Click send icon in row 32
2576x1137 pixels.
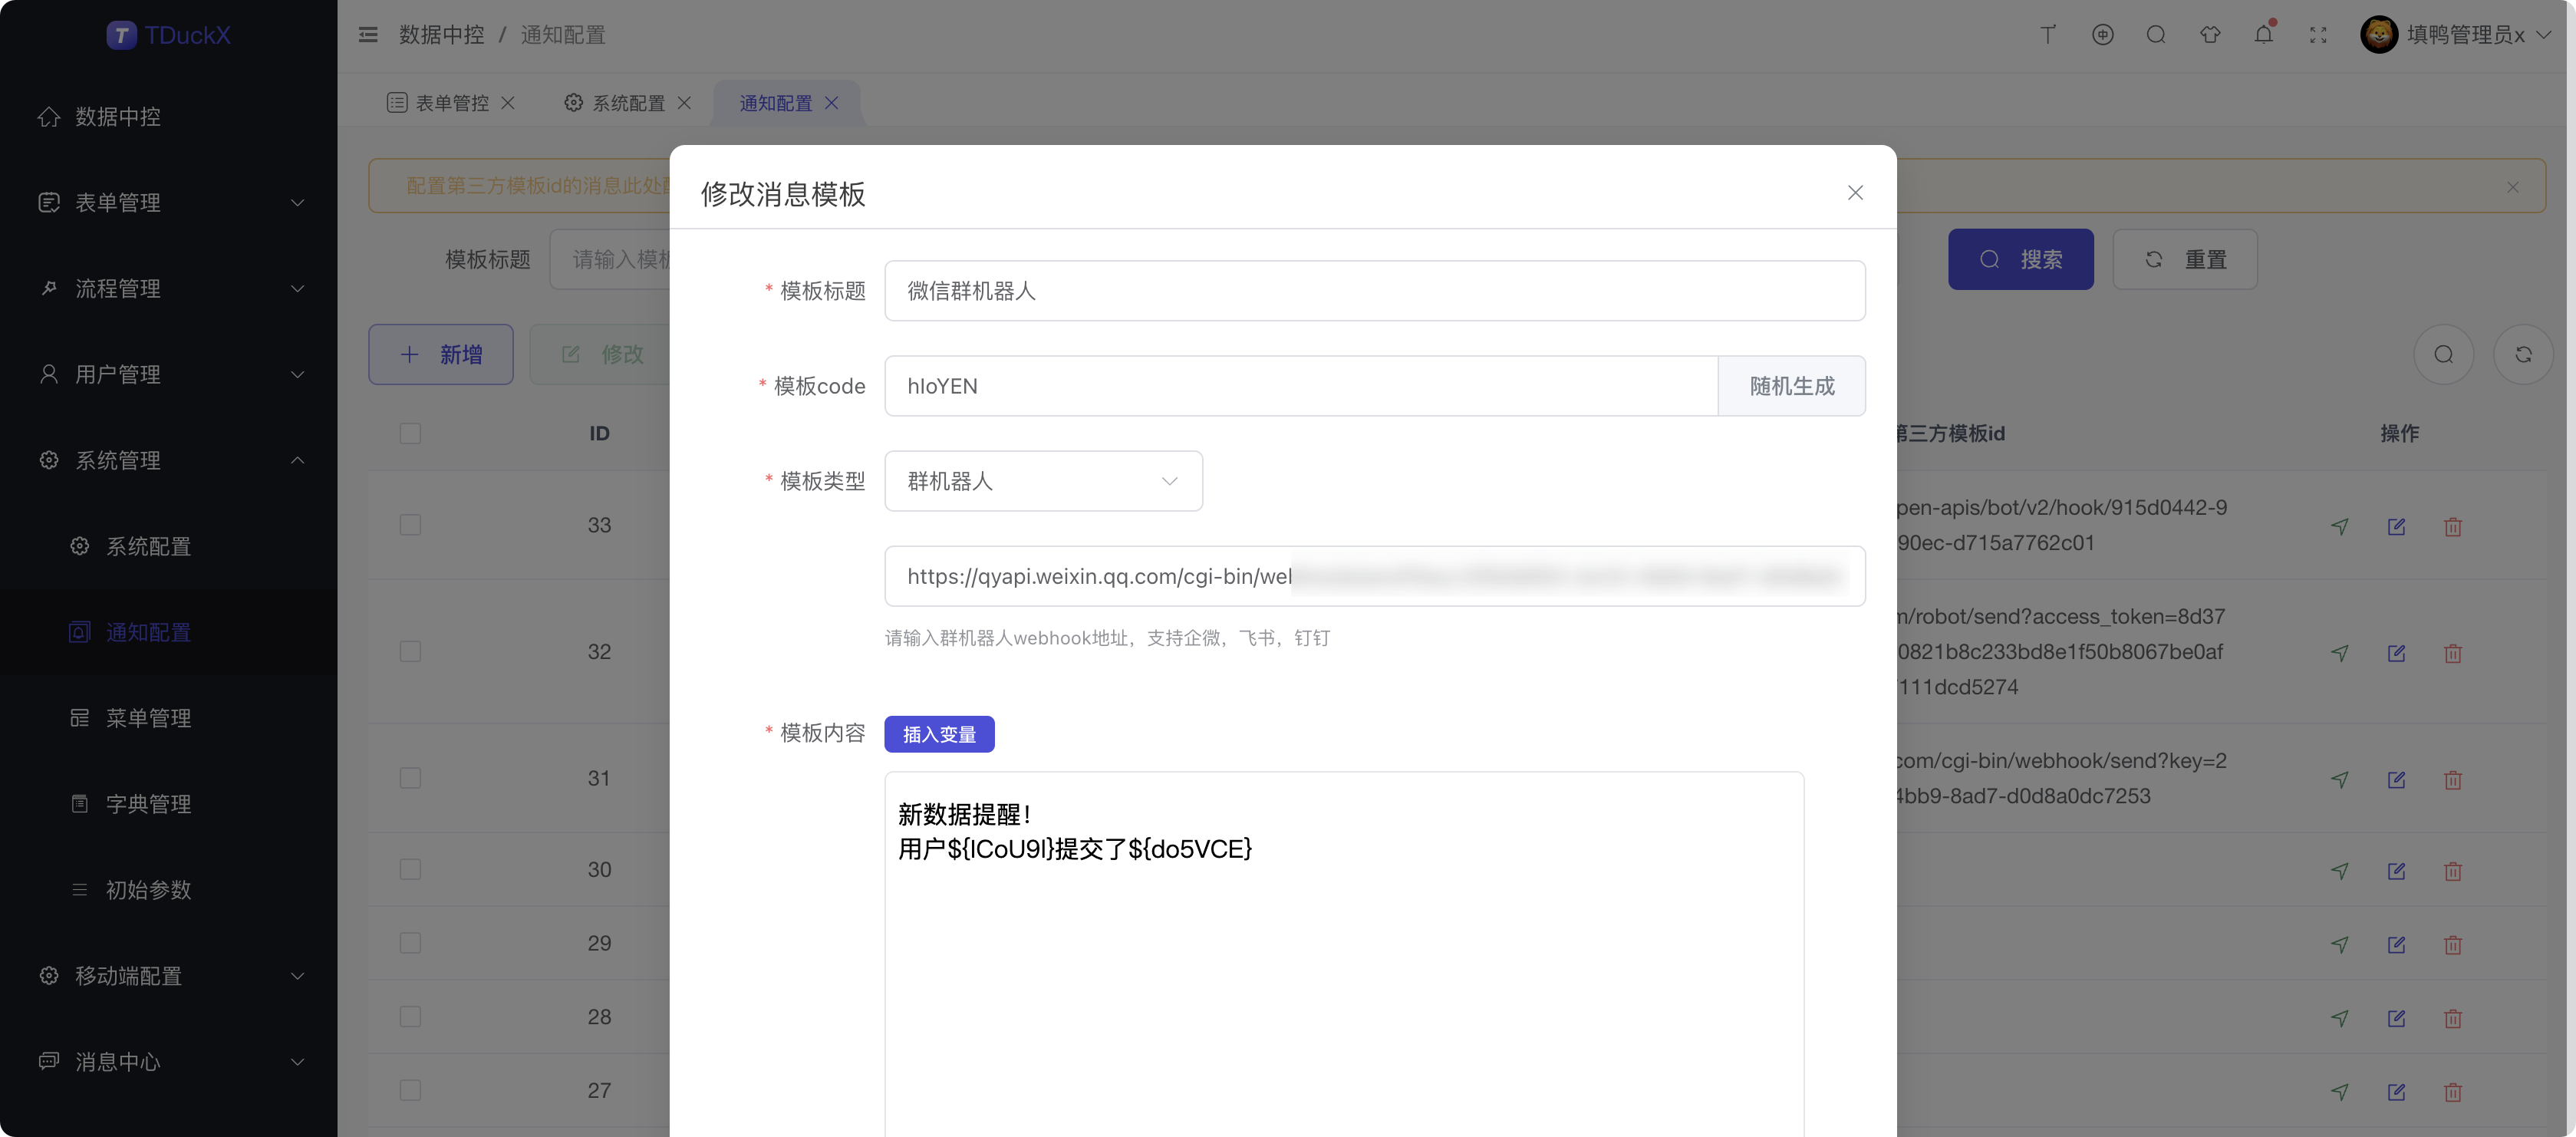[2338, 652]
